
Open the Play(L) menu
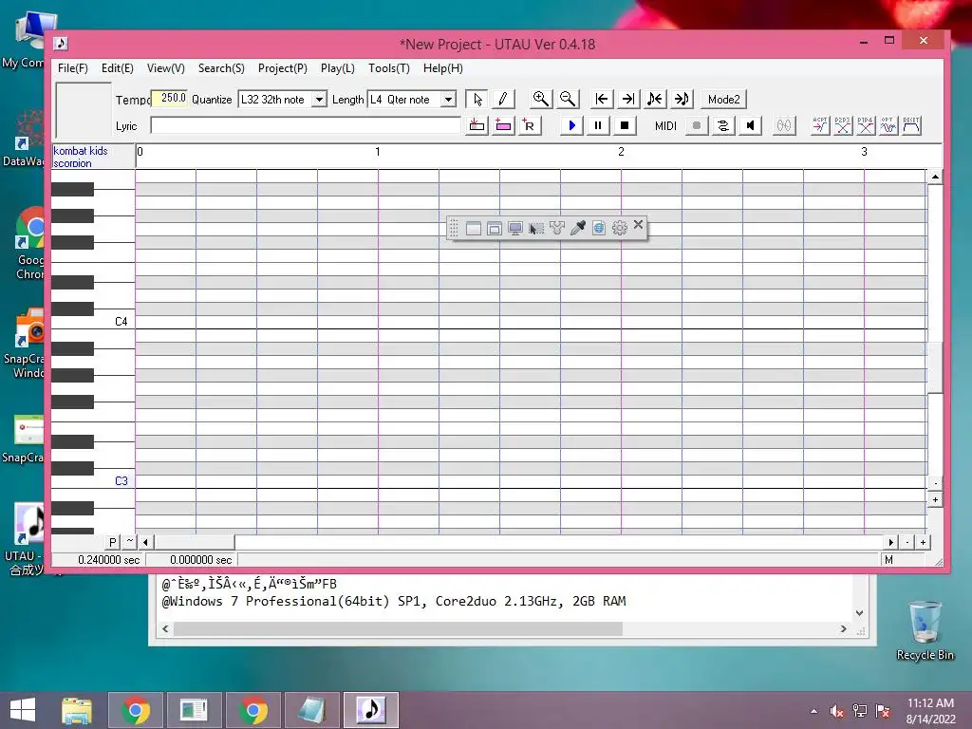pyautogui.click(x=338, y=68)
